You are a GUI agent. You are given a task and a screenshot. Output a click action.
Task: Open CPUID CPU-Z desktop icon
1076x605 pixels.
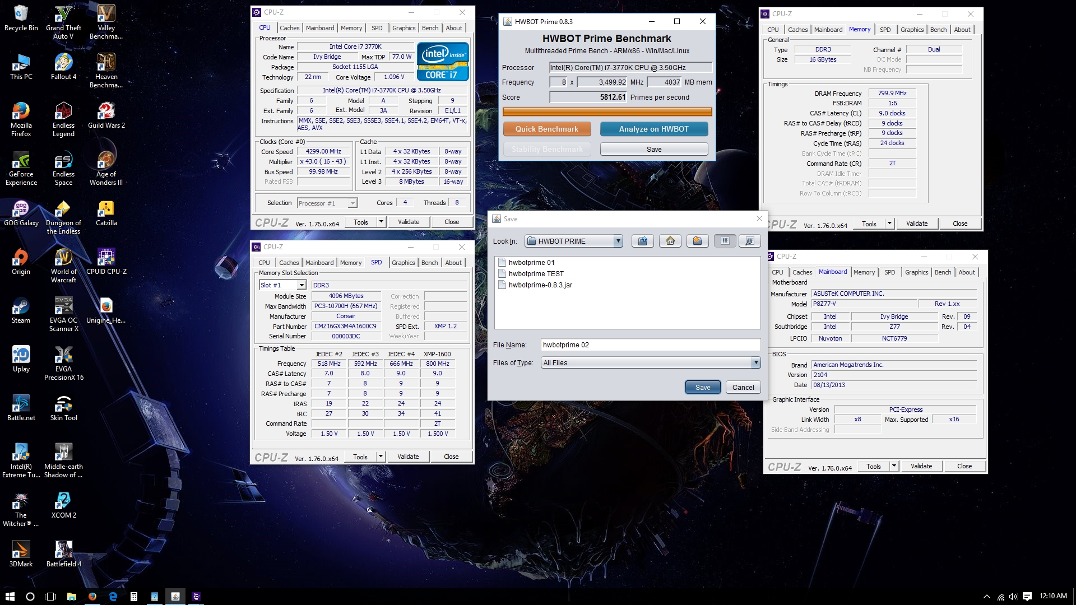click(x=106, y=262)
